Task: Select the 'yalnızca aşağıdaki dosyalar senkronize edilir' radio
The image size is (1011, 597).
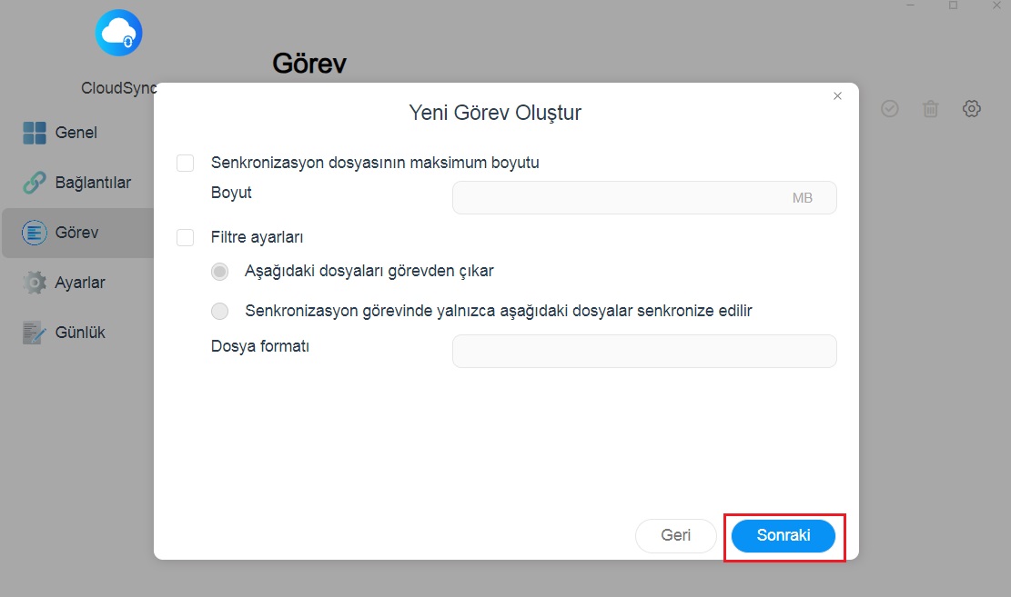Action: coord(220,311)
